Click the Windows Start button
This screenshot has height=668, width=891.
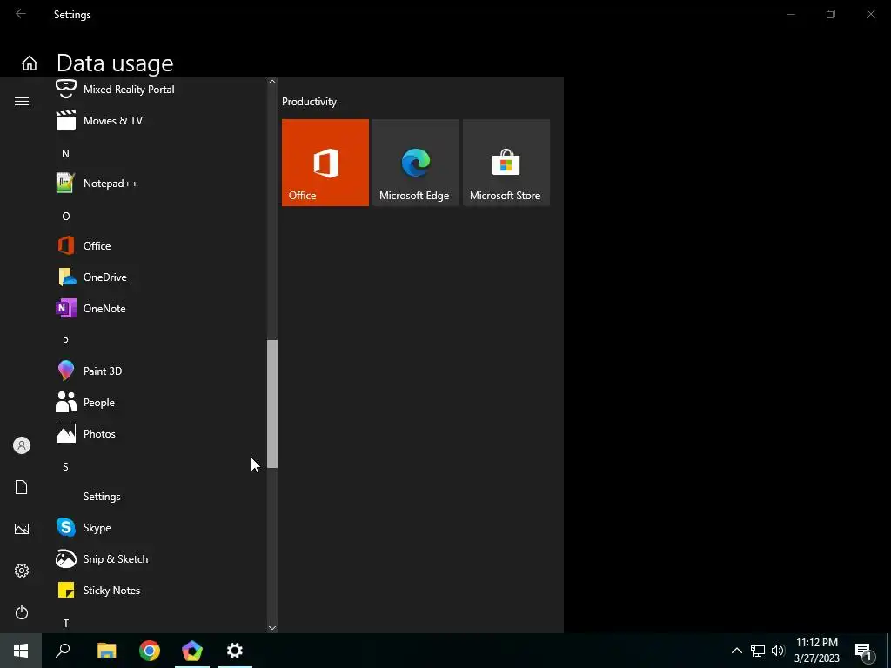(21, 651)
